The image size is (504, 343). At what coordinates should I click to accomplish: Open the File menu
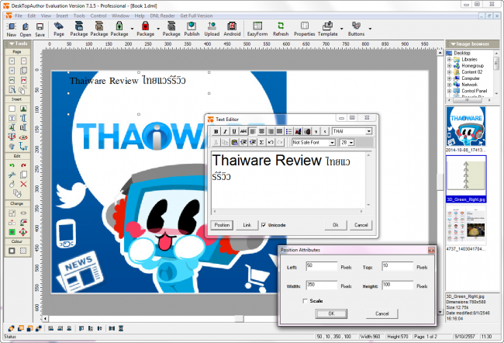(x=19, y=16)
